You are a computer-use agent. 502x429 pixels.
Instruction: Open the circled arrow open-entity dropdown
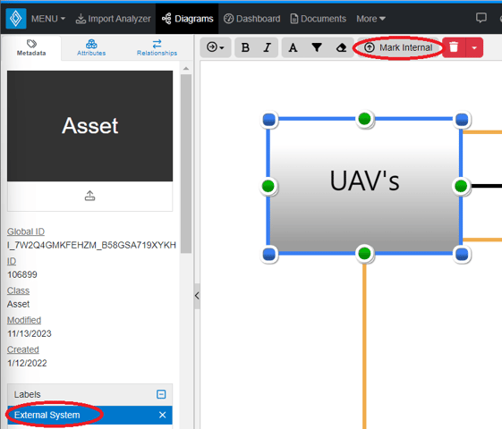click(216, 47)
